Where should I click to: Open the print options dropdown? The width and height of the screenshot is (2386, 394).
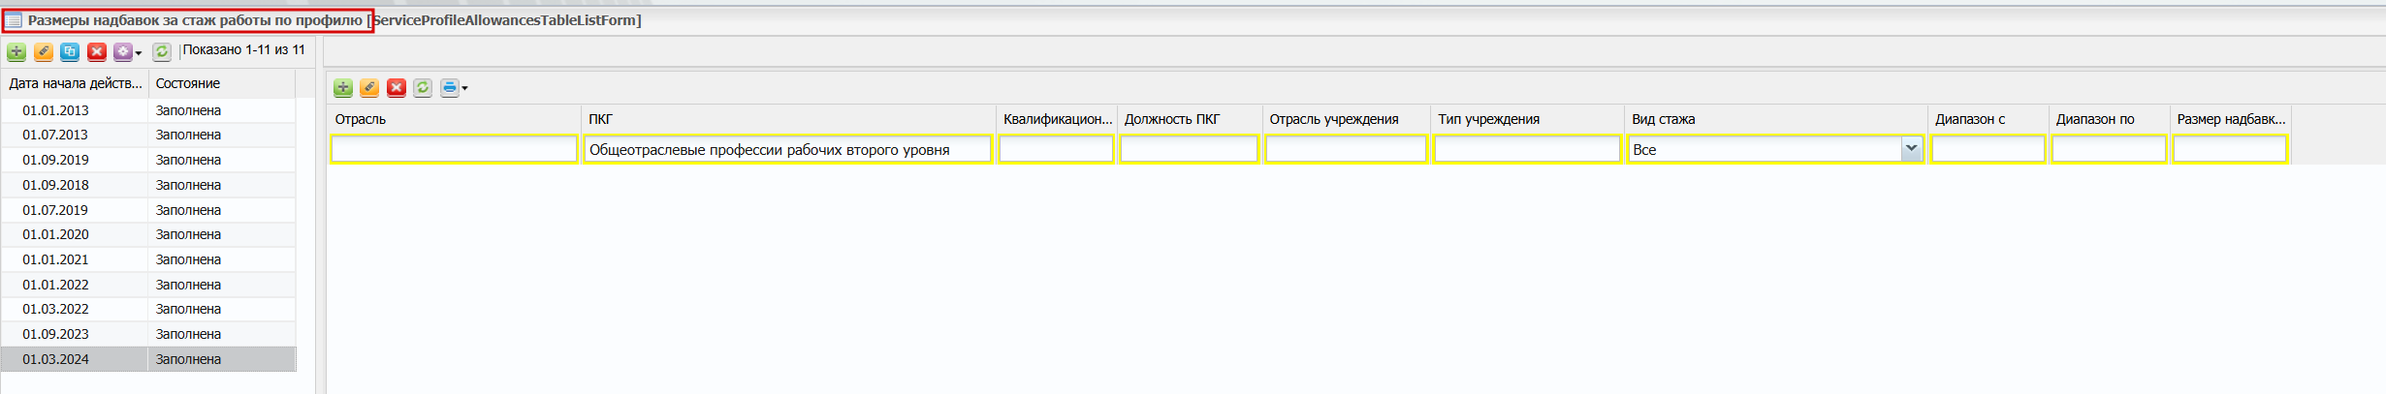pos(454,88)
